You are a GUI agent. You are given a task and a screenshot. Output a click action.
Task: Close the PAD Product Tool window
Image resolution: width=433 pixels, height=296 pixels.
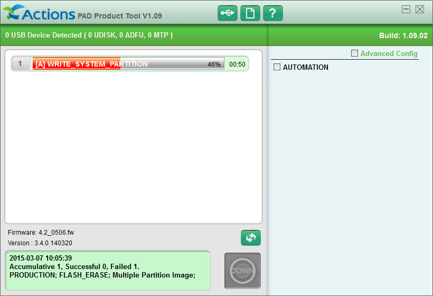click(420, 10)
